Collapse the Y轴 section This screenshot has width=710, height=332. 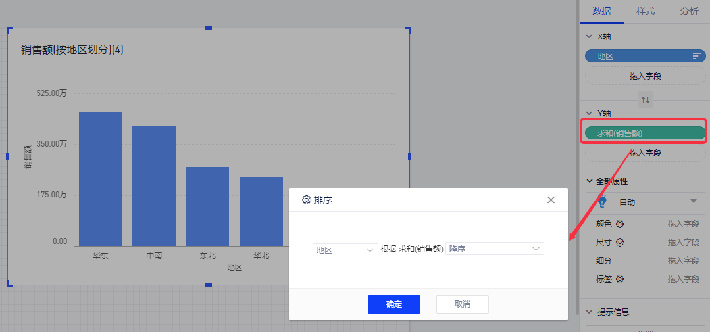point(589,114)
